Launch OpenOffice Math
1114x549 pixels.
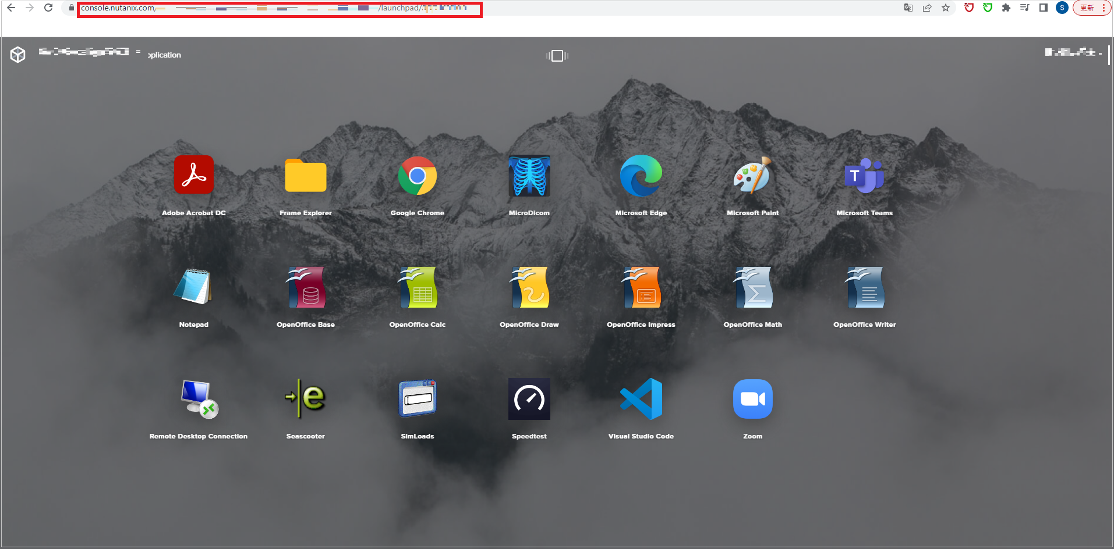click(x=753, y=287)
